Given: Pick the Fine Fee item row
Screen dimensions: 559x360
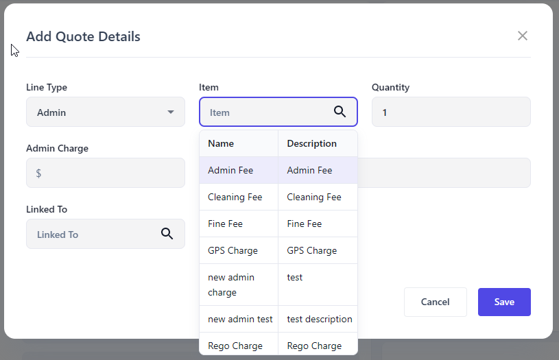Looking at the screenshot, I should click(225, 224).
